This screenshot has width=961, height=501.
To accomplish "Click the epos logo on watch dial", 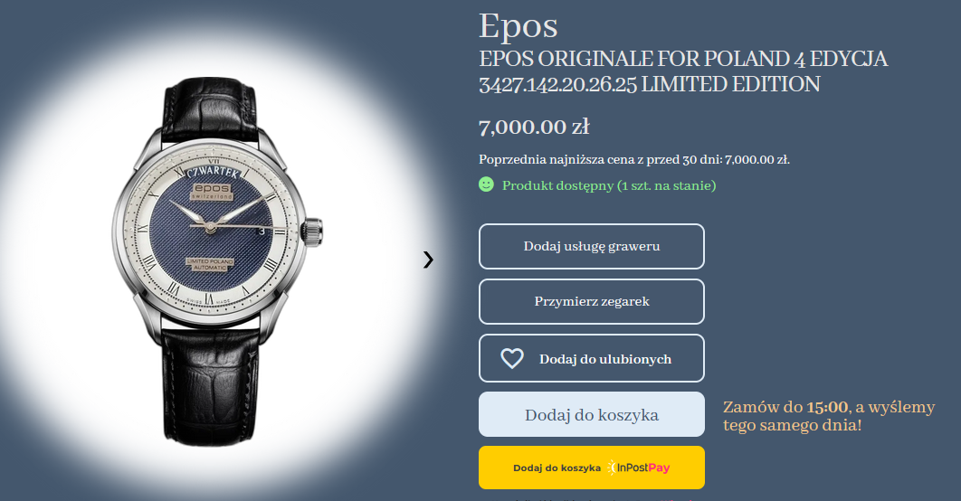I will pyautogui.click(x=212, y=191).
